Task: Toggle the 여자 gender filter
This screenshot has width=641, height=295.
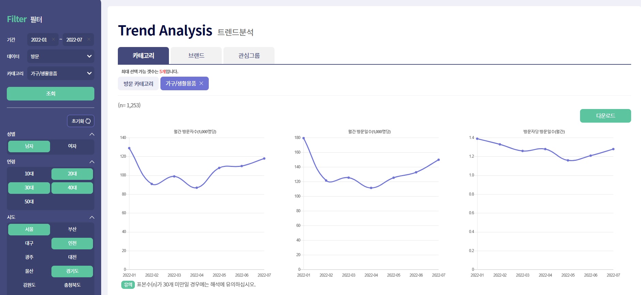Action: (x=72, y=146)
